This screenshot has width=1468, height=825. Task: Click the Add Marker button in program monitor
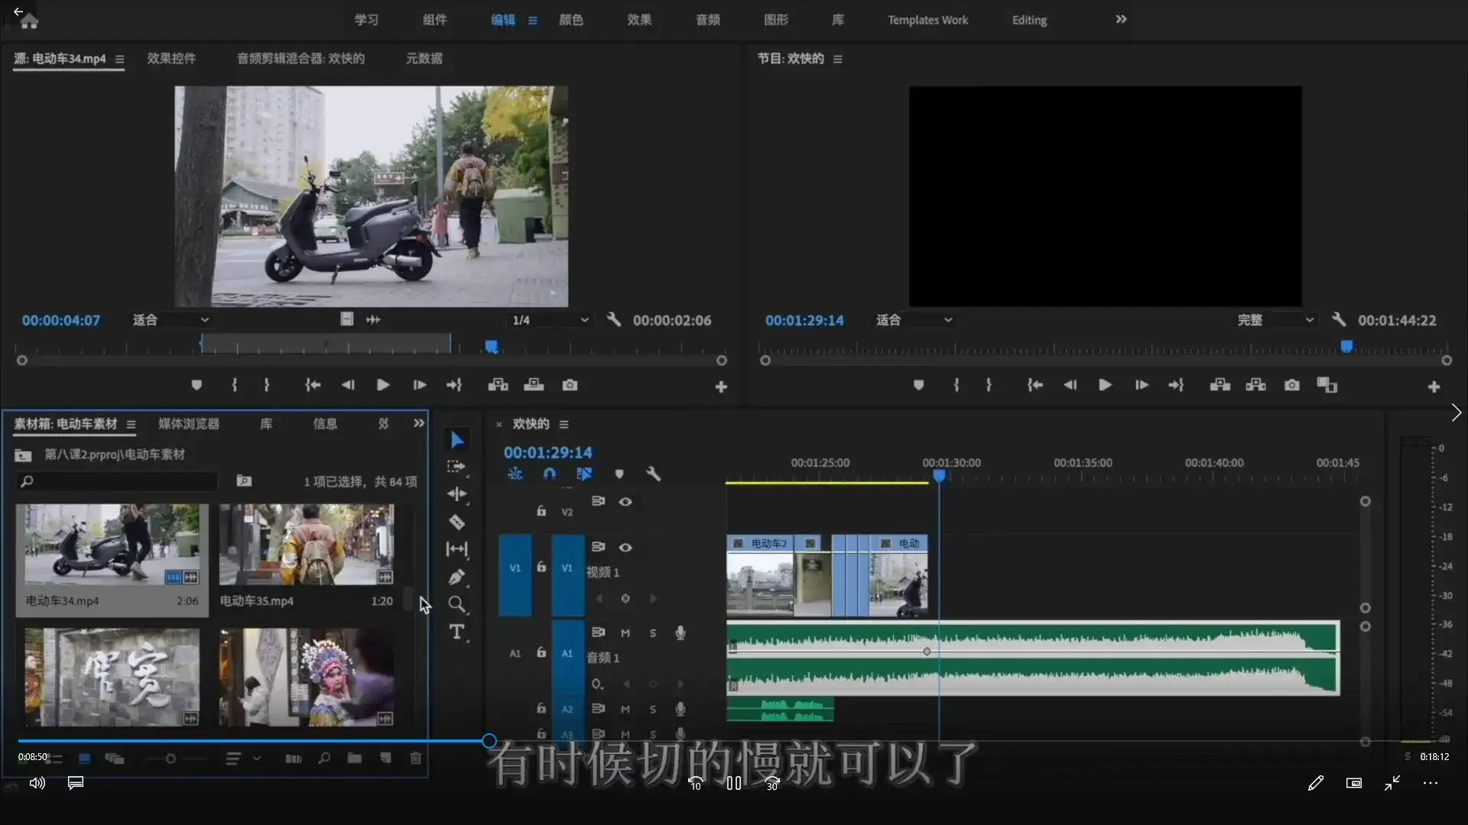(x=918, y=385)
